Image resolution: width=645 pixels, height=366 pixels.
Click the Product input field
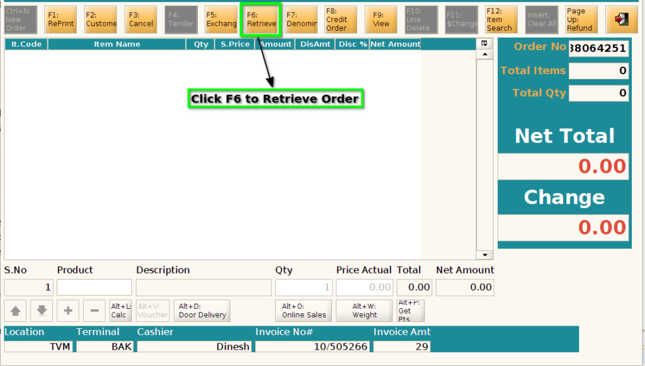94,287
